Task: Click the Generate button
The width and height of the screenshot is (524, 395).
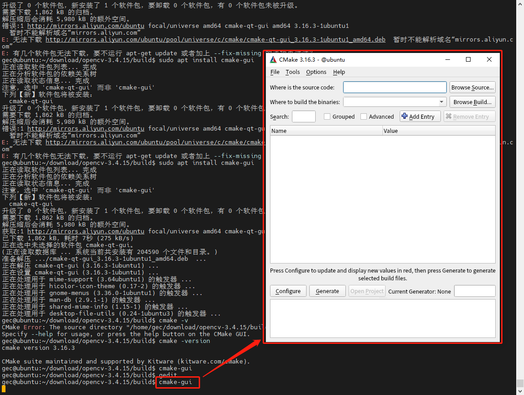Action: click(328, 291)
